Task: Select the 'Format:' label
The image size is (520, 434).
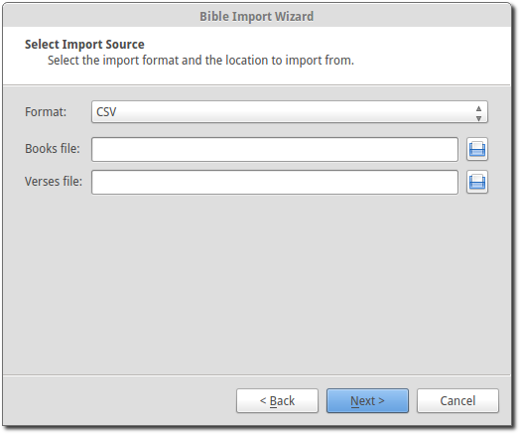Action: coord(46,112)
